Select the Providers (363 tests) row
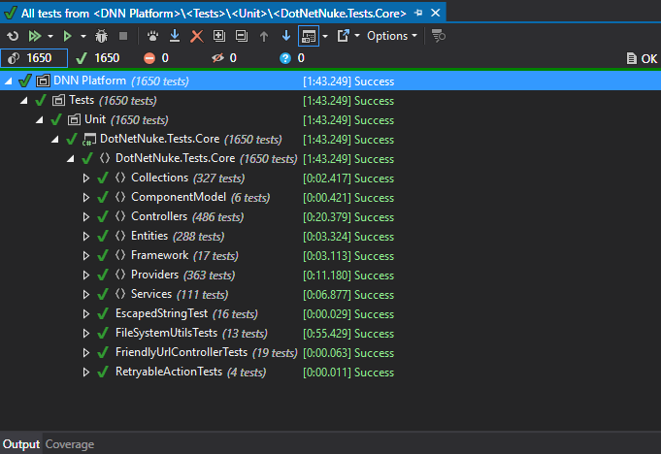 330,275
